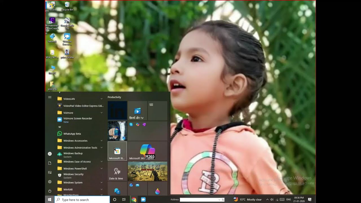Expand the VideoLAN folder

click(x=80, y=99)
